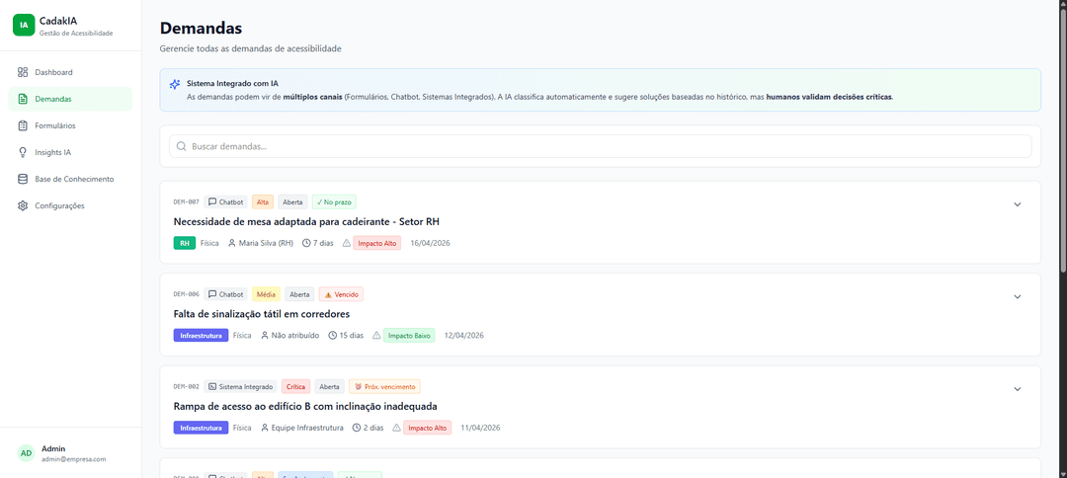This screenshot has height=478, width=1067.
Task: Click the vertical page scrollbar
Action: [1063, 136]
